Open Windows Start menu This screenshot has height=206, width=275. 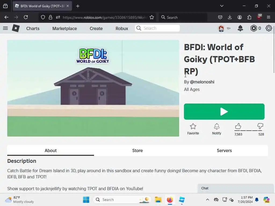(x=86, y=200)
